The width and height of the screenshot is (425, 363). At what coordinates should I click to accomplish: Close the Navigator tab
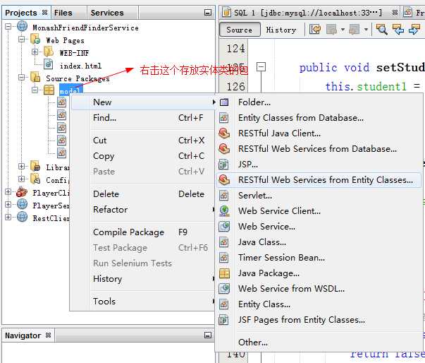click(x=48, y=335)
